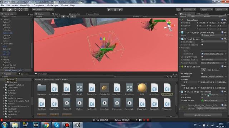Switch to the Game tab
Viewport: 229px width, 128px height.
[56, 14]
